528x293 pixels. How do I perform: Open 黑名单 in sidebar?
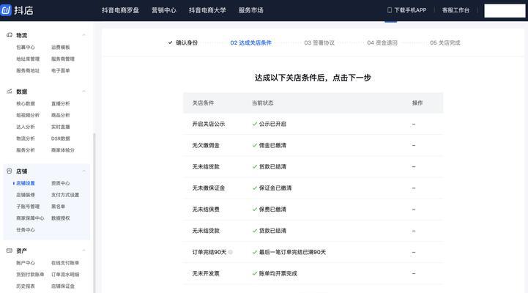[59, 207]
